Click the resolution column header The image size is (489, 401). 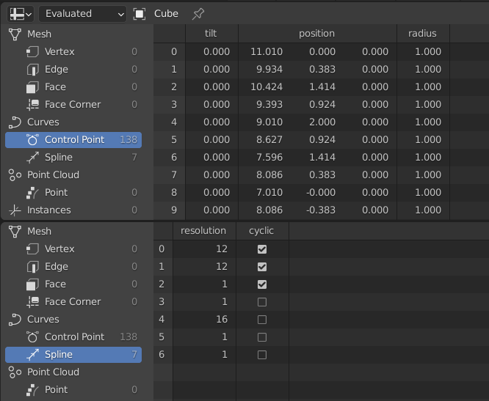[204, 231]
